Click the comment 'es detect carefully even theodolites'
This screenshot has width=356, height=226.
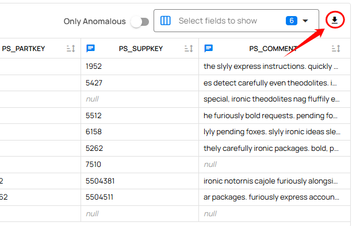click(x=270, y=83)
